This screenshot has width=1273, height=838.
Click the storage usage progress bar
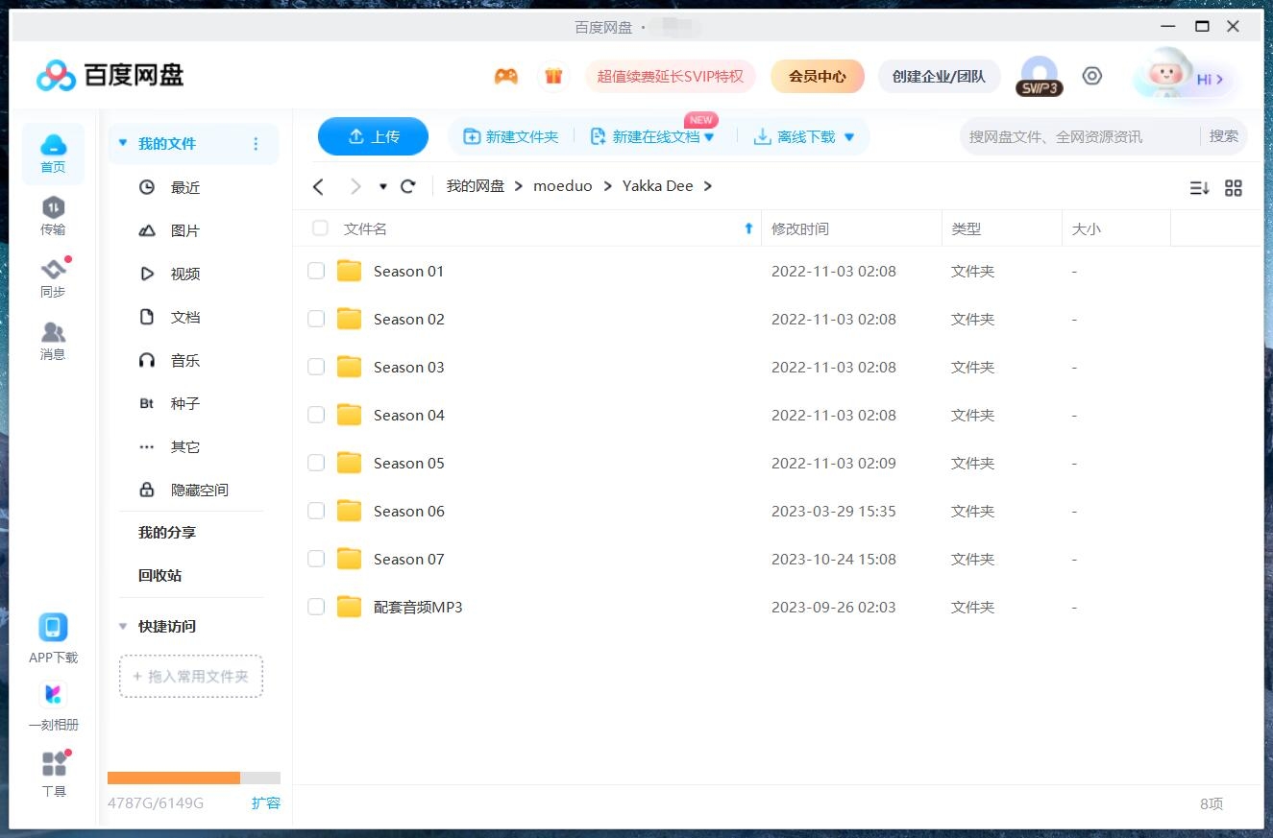[x=192, y=778]
